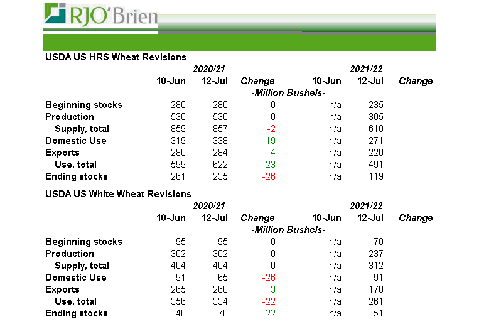Select White wheat 2021/22 Exports value 170

coord(375,289)
